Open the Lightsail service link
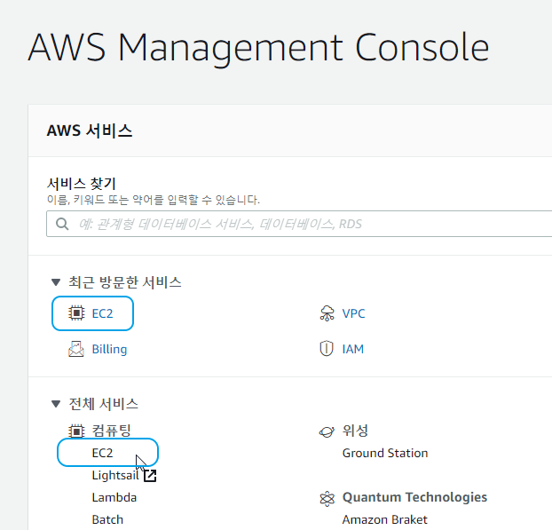Screen dimensions: 552x530 point(115,476)
